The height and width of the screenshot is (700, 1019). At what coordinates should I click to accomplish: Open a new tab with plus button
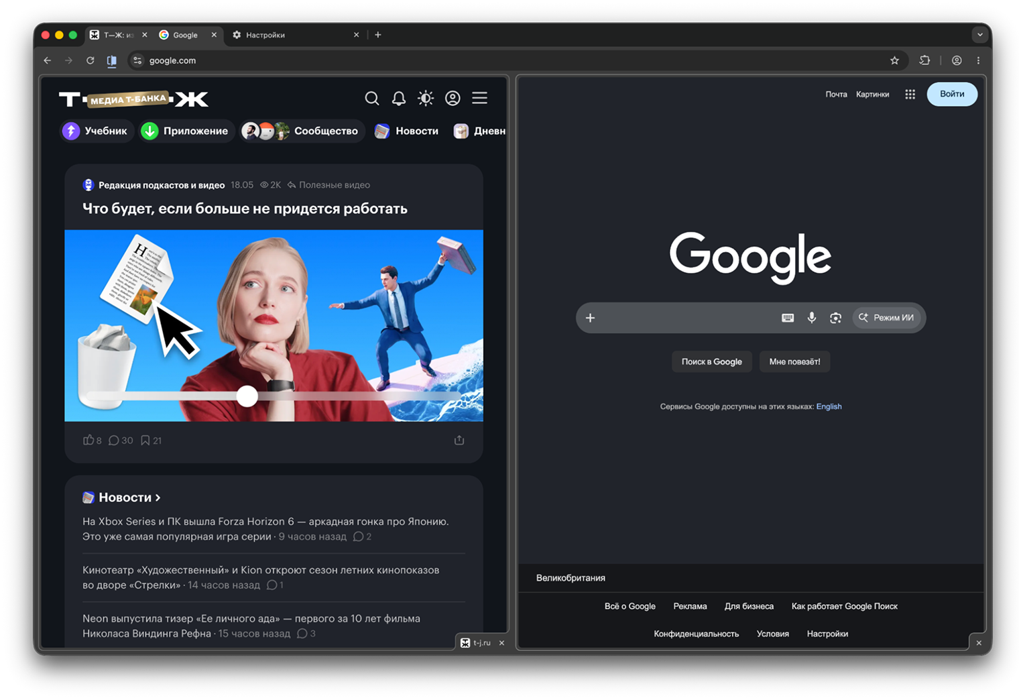click(x=378, y=35)
